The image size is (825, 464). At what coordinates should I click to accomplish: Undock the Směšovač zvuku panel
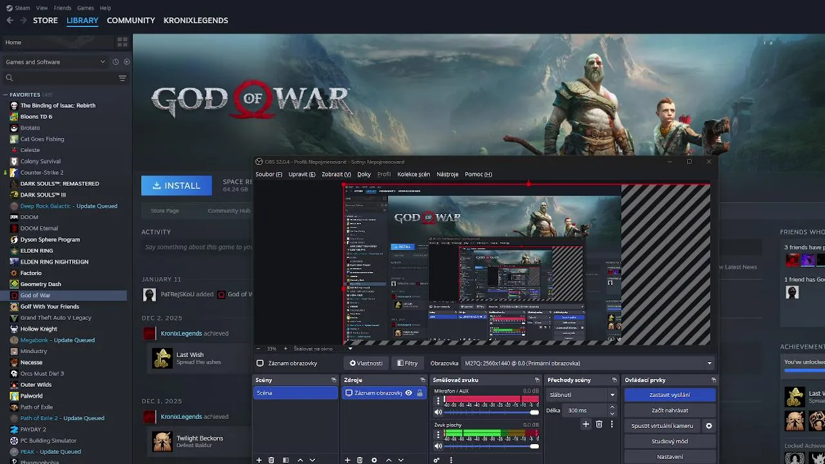point(537,380)
